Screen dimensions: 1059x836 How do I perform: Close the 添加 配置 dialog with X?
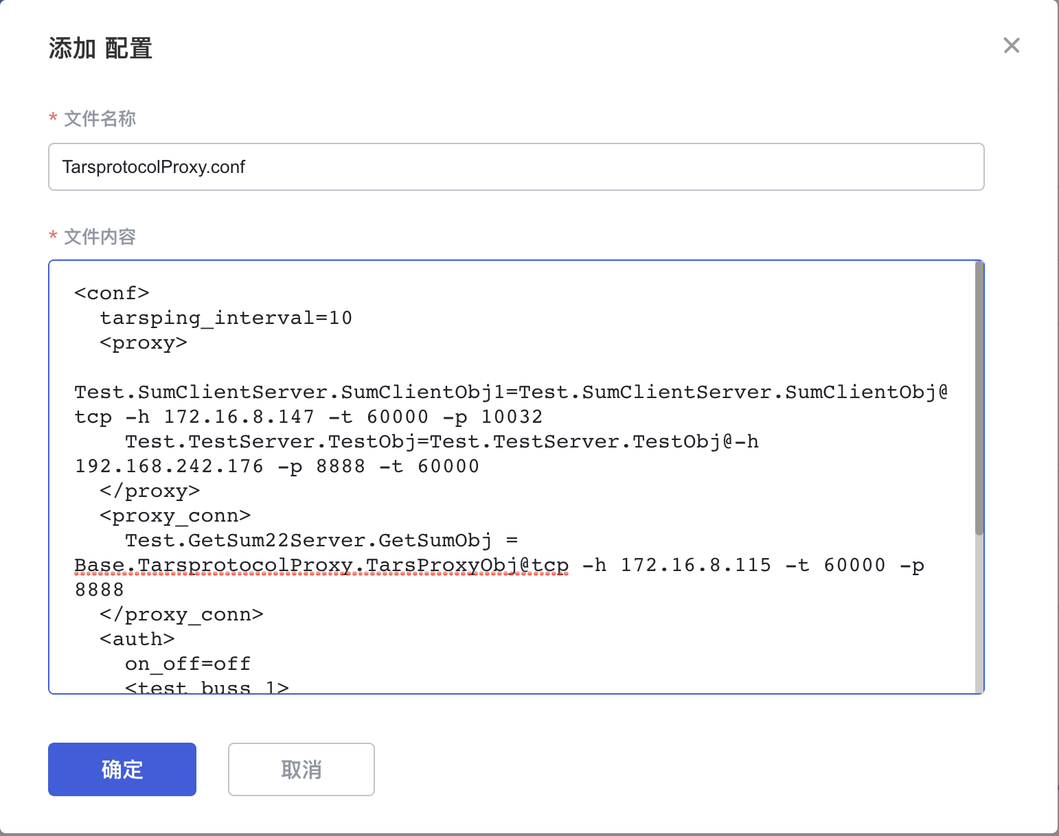click(1011, 45)
